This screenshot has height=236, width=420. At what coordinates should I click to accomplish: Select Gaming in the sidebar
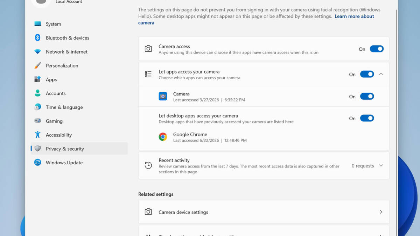[79, 121]
